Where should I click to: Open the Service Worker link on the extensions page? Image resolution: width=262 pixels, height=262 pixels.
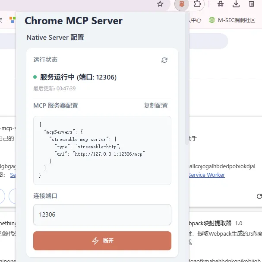(207, 175)
